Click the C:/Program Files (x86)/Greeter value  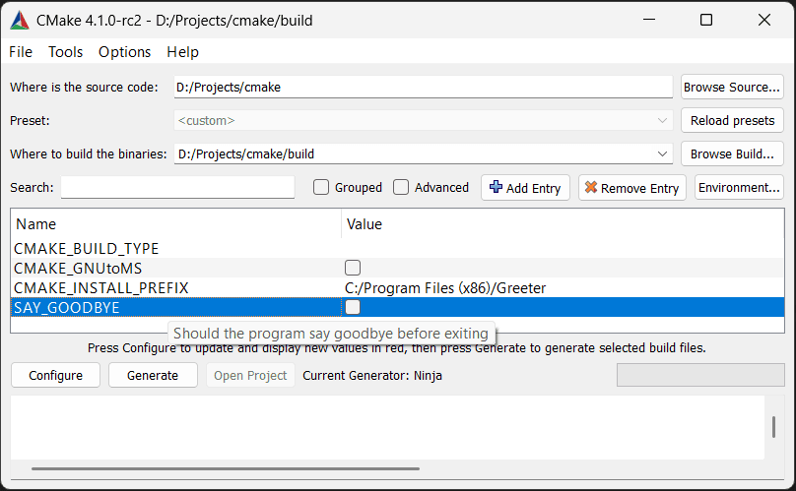[x=445, y=287]
